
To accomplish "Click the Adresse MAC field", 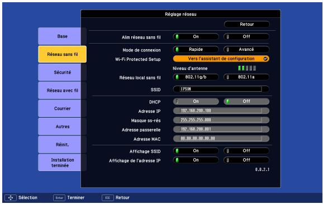I will point(221,139).
